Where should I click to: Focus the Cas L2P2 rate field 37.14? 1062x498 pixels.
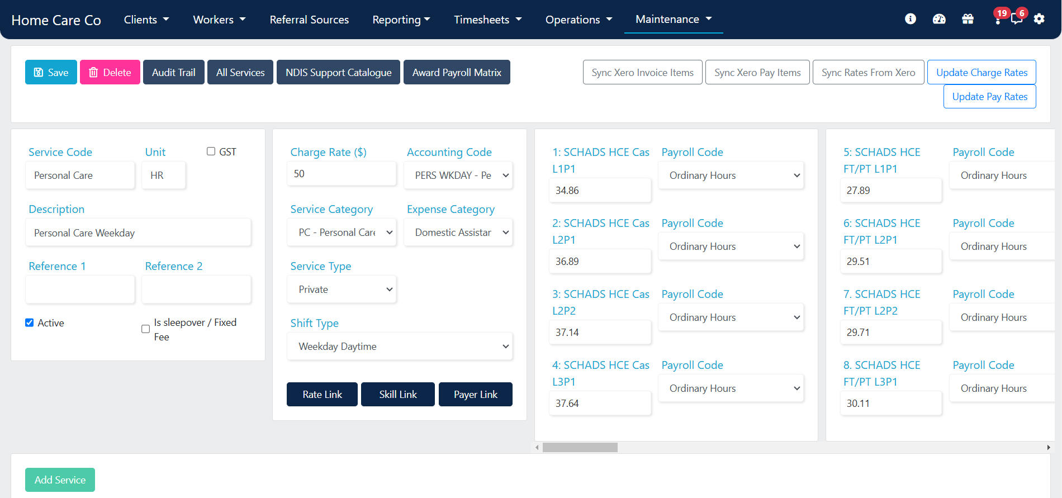pyautogui.click(x=600, y=332)
